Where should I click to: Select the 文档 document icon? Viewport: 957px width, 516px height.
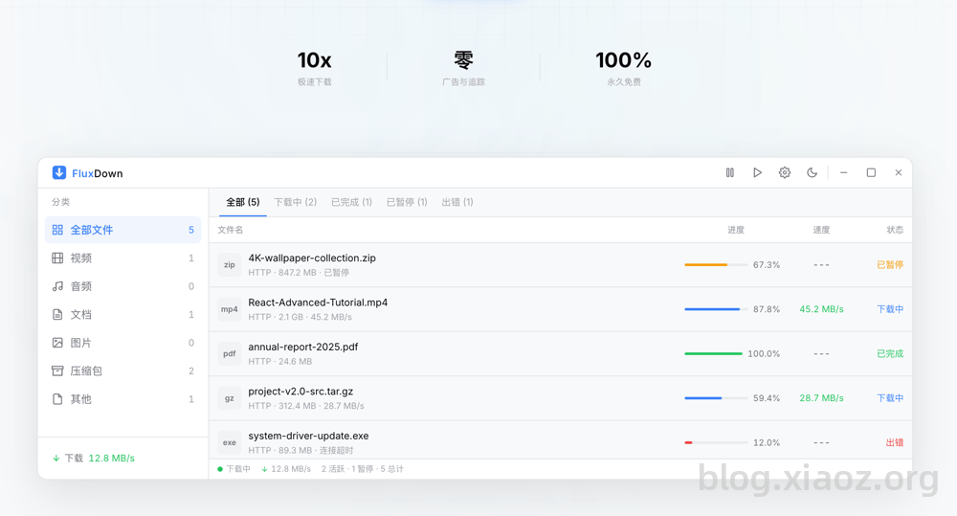pyautogui.click(x=57, y=315)
